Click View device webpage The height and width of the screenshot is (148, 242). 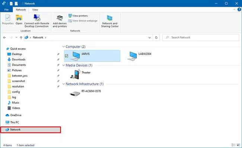[83, 21]
